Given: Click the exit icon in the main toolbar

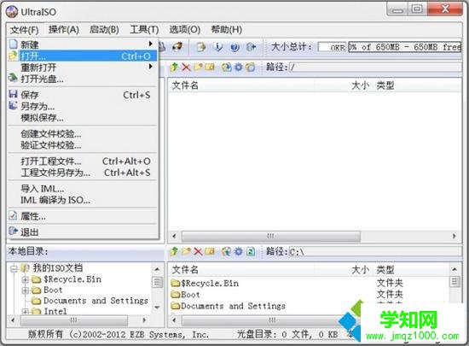Looking at the screenshot, I should coord(252,47).
